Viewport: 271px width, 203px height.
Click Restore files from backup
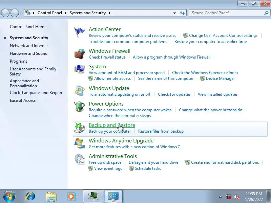click(161, 131)
